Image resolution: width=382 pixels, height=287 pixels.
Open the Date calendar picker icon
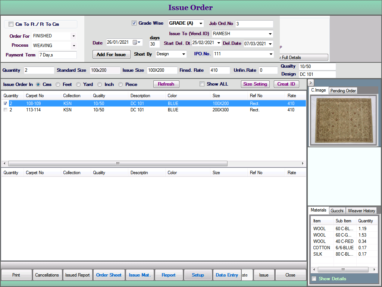click(135, 42)
